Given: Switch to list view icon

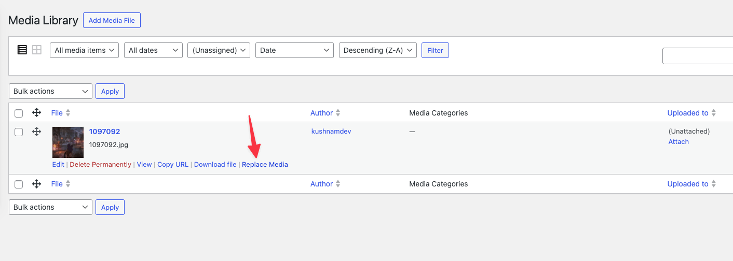Looking at the screenshot, I should 22,50.
